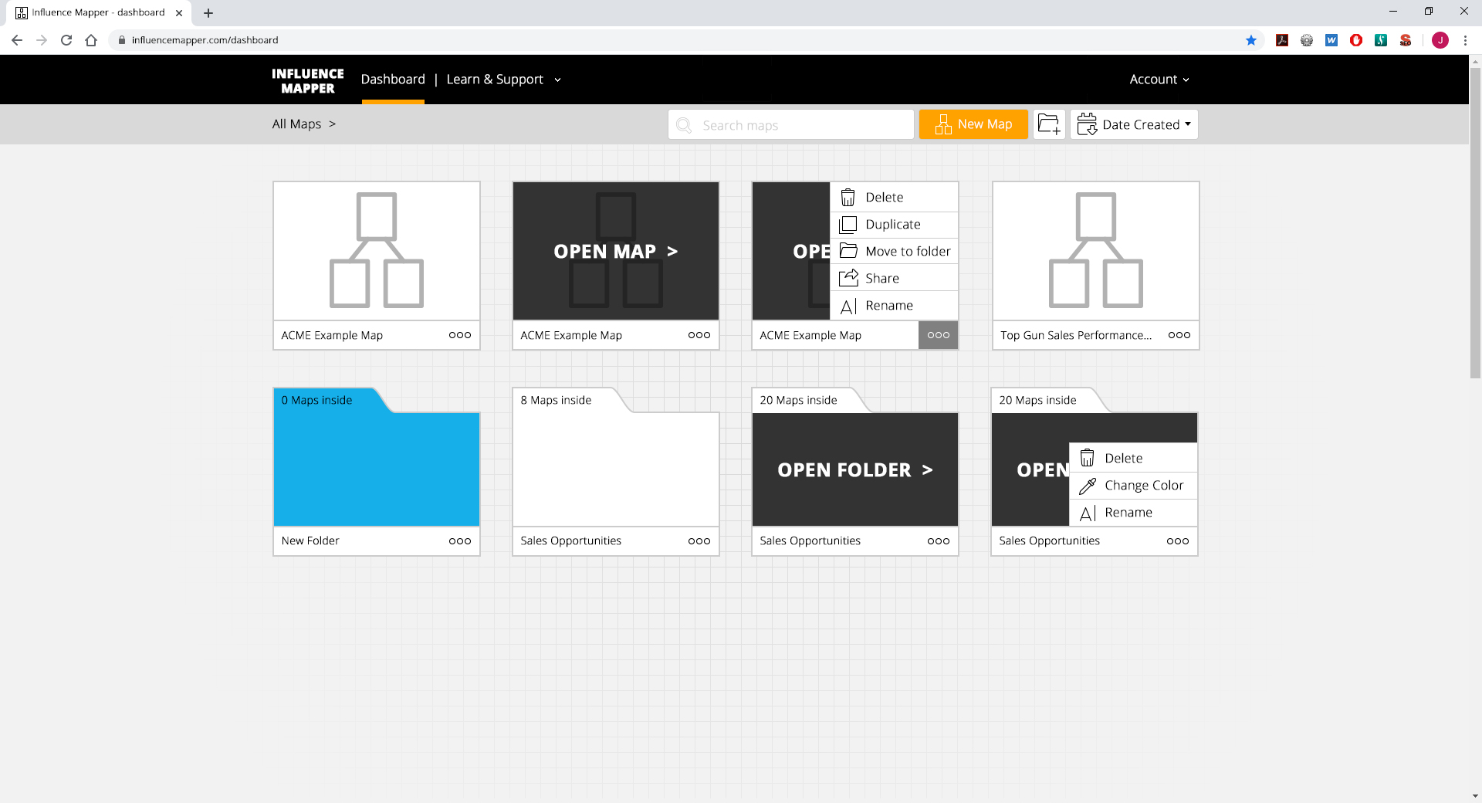This screenshot has height=803, width=1482.
Task: Open options for first ACME Example Map
Action: point(460,335)
